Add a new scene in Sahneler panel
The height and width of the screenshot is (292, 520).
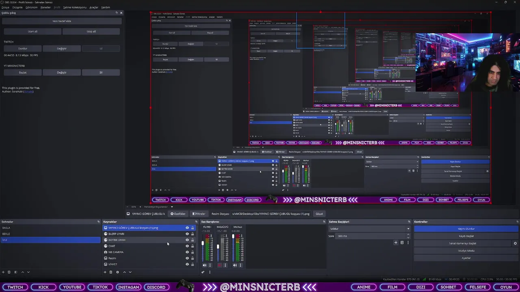click(3, 272)
